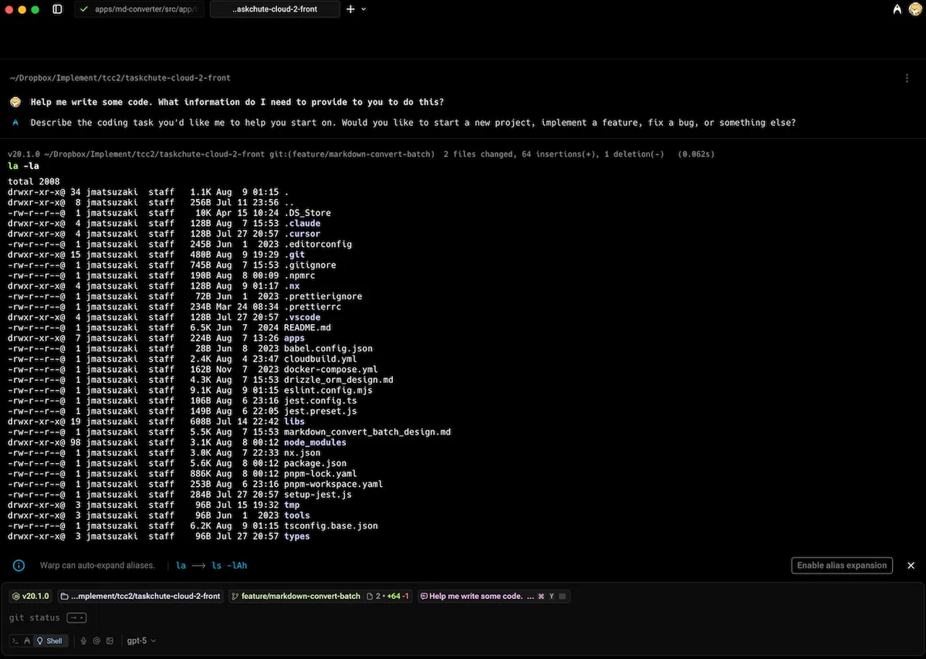Click the info icon in alias banner
The width and height of the screenshot is (926, 659).
pos(19,566)
